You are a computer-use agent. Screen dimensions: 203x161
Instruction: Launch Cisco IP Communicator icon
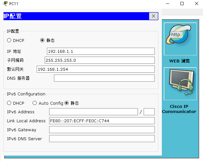point(180,84)
